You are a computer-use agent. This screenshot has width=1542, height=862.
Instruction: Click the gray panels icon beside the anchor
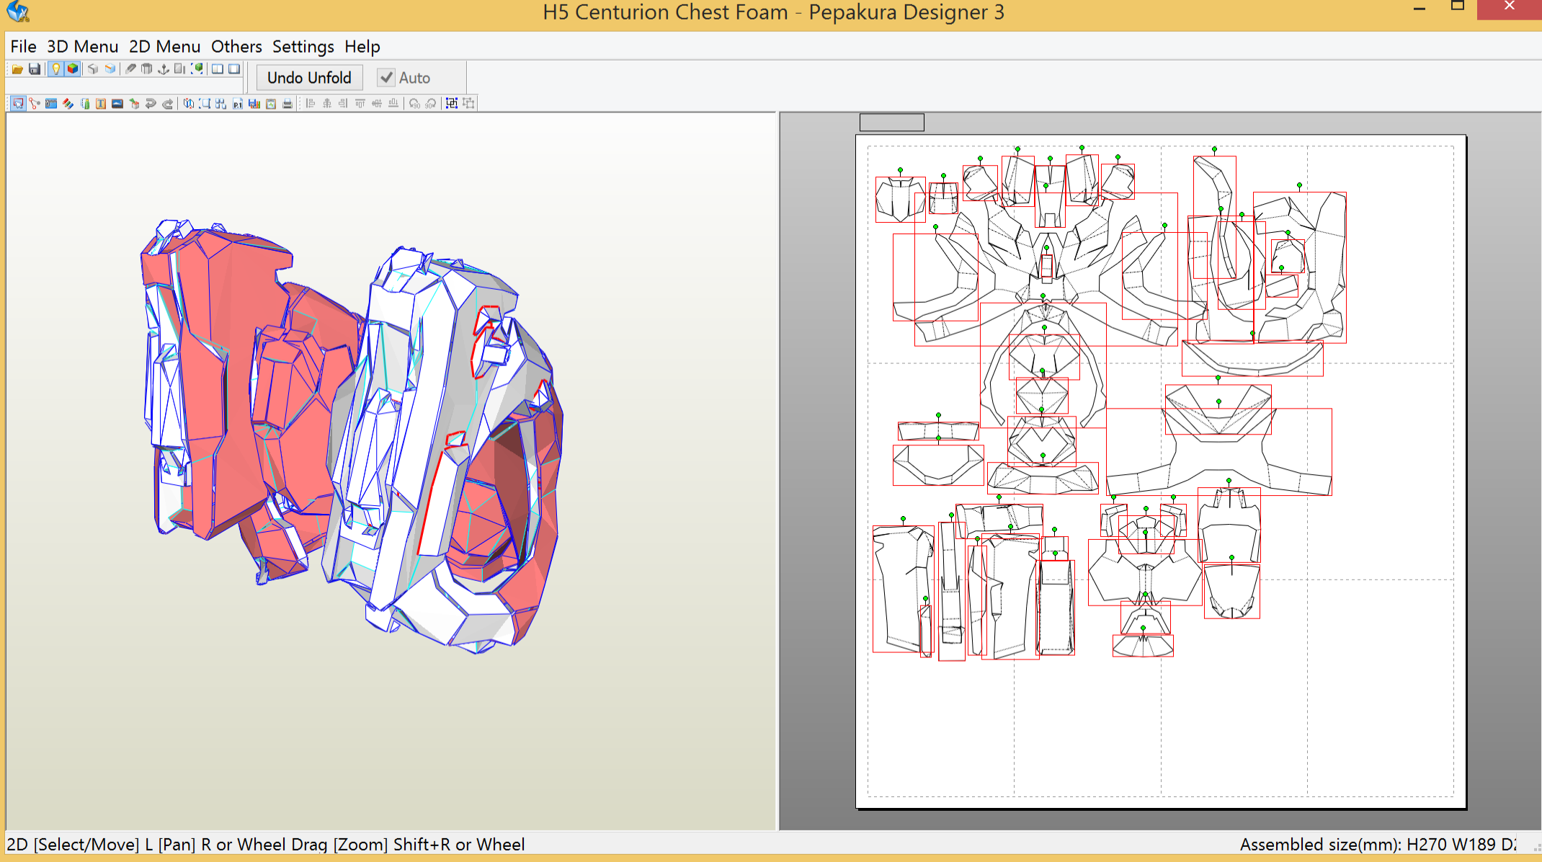(179, 68)
